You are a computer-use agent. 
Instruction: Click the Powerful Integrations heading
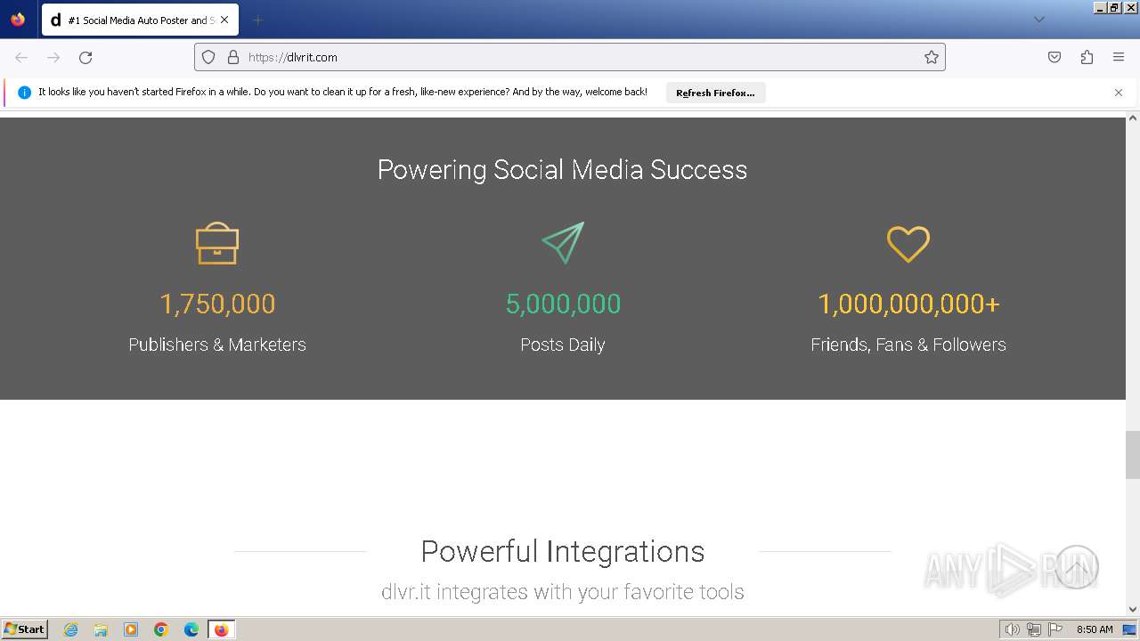pos(563,551)
